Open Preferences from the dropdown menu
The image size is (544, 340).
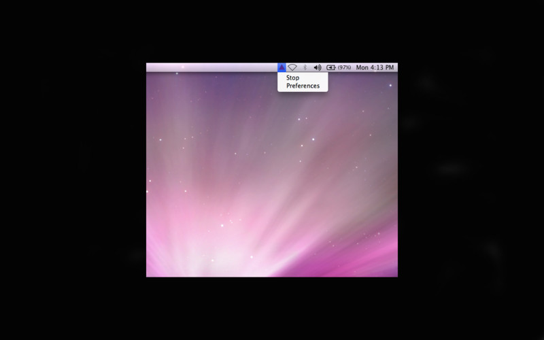click(x=303, y=86)
